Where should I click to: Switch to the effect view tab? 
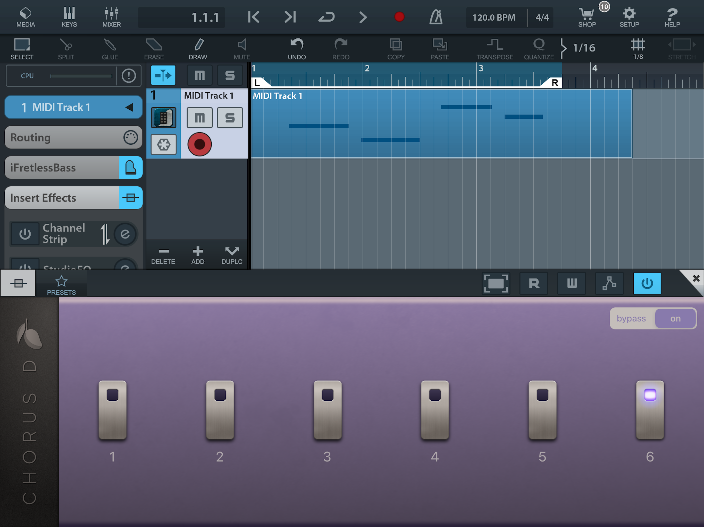coord(18,283)
